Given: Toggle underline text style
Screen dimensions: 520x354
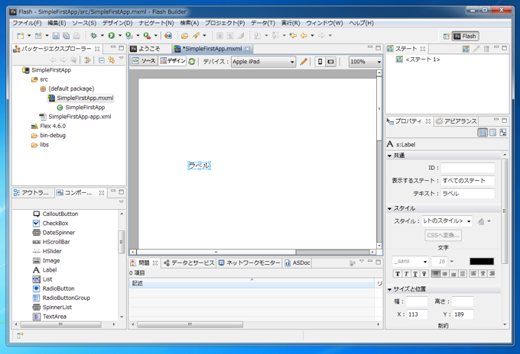Looking at the screenshot, I should [x=415, y=274].
